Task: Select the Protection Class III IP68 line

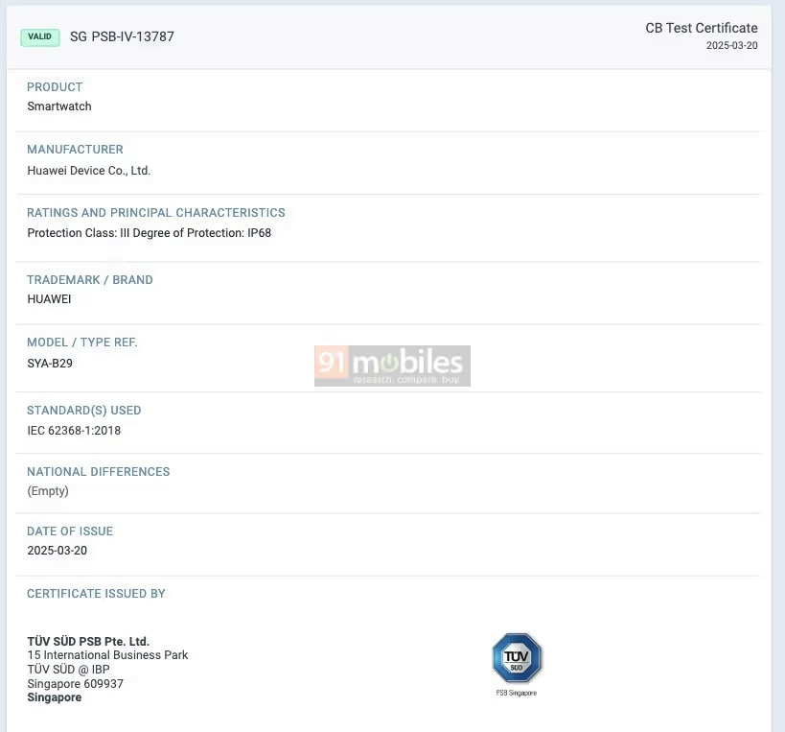Action: [150, 233]
